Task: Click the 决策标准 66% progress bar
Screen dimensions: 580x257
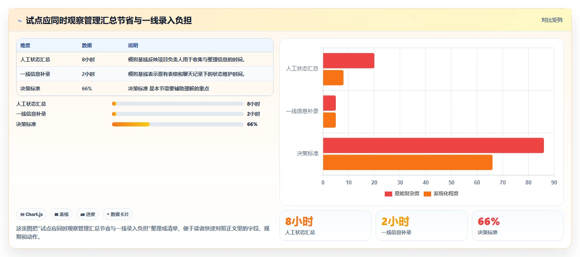Action: click(178, 124)
